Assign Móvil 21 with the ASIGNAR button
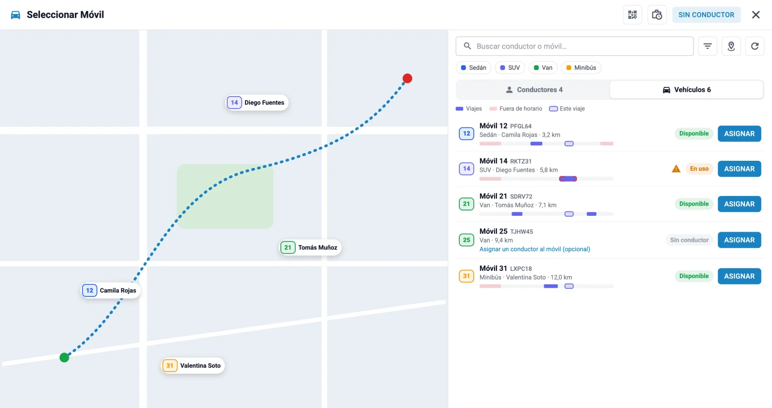772x408 pixels. click(739, 204)
